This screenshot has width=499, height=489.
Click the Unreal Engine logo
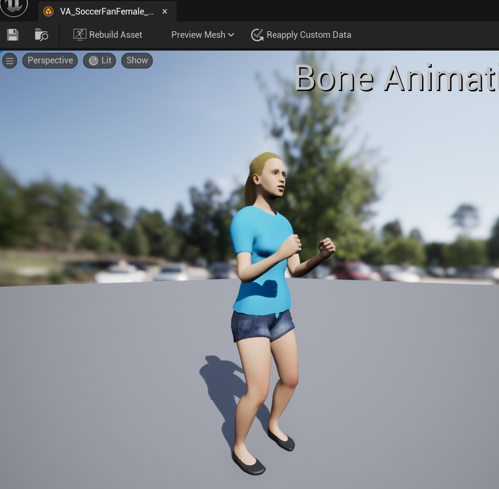[x=14, y=8]
